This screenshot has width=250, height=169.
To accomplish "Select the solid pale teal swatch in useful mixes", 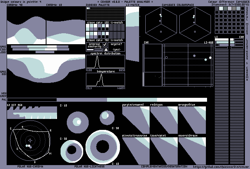I will click(221, 8).
